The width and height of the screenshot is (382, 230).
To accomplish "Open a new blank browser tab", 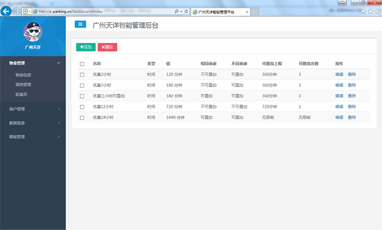I will (x=255, y=11).
